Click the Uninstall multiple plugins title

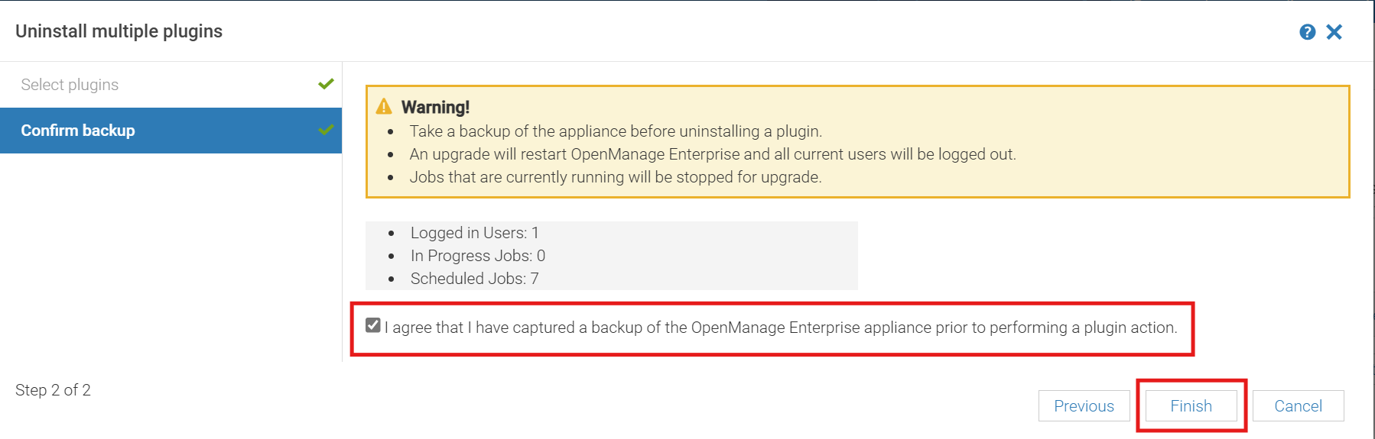coord(119,31)
